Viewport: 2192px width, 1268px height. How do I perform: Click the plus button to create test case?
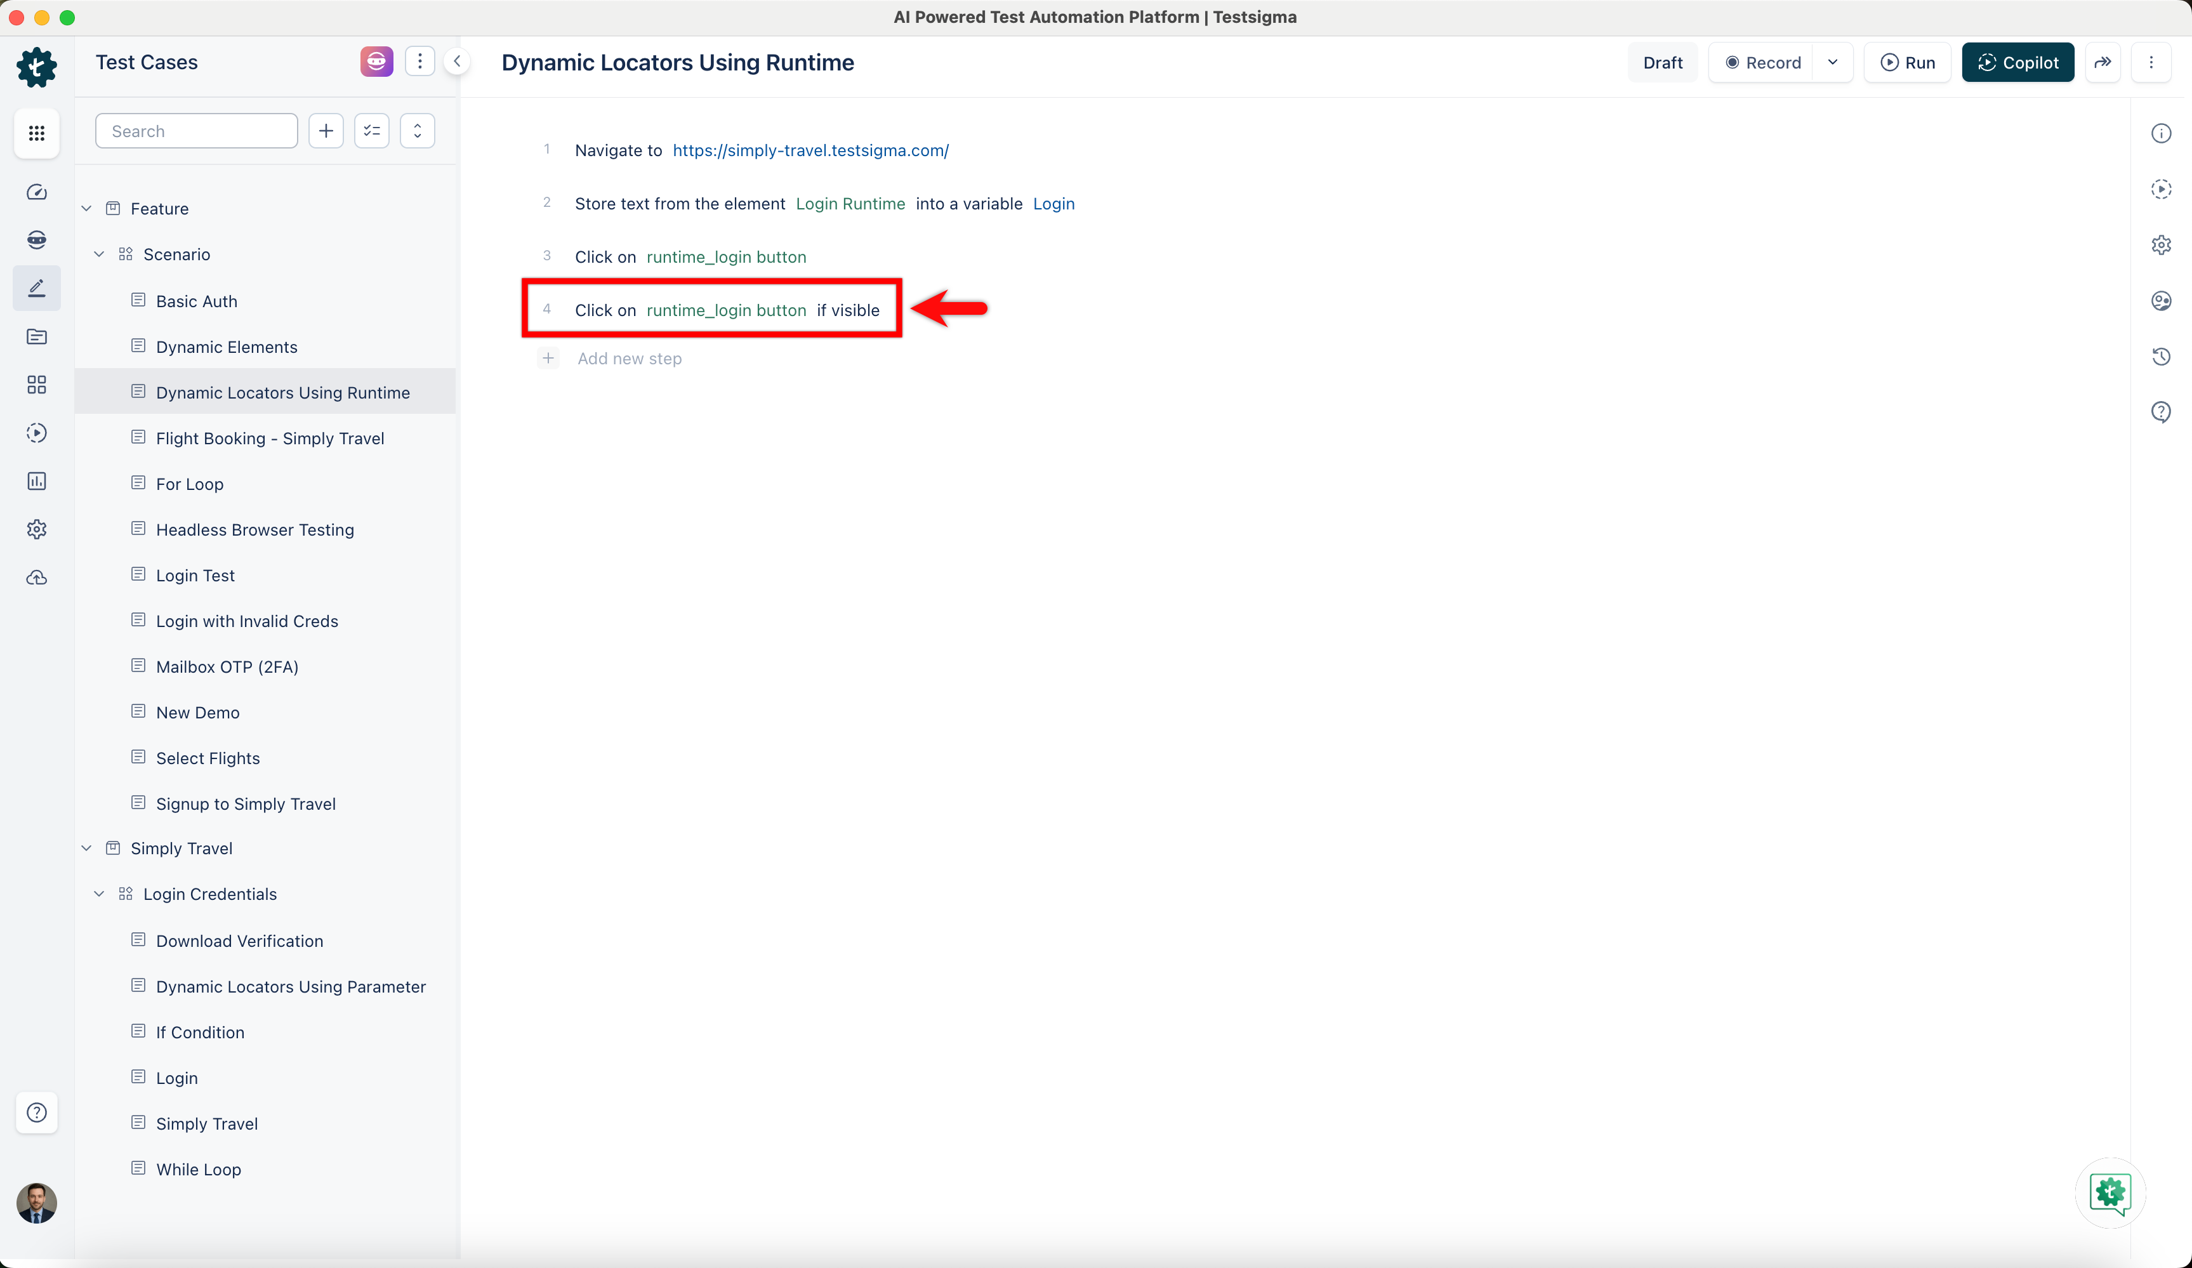tap(326, 131)
